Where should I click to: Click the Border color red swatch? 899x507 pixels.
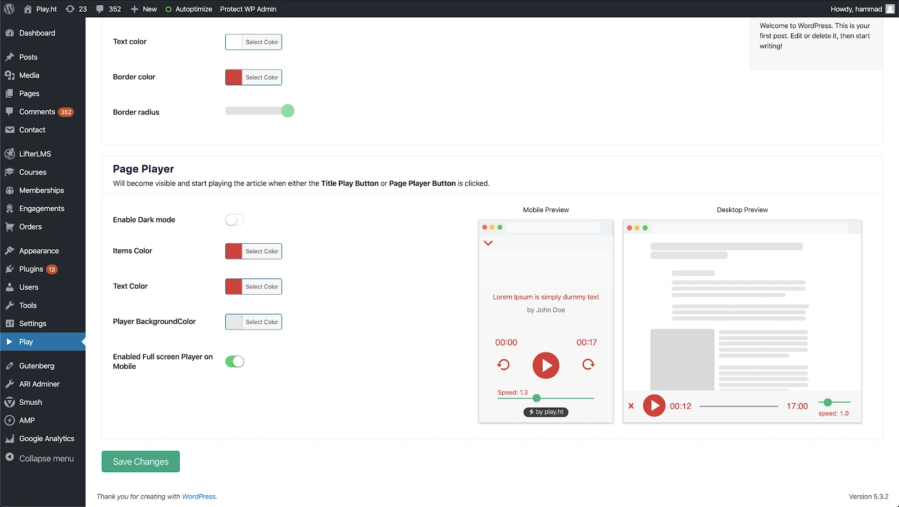234,77
